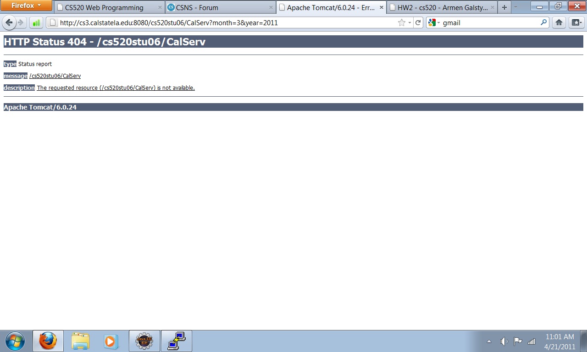Click the HTTP Status 404 heading
The image size is (587, 352).
(105, 42)
